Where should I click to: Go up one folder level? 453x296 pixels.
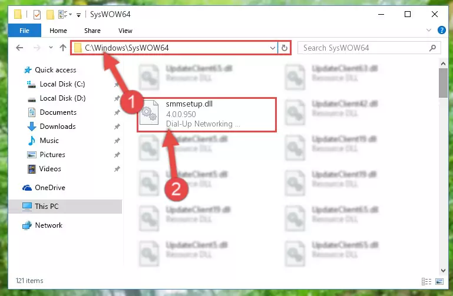(62, 48)
